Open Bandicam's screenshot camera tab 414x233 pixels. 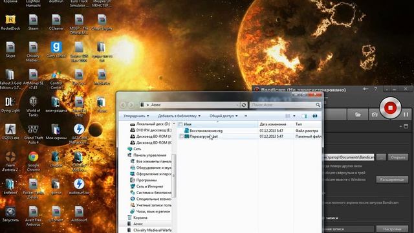[x=375, y=115]
